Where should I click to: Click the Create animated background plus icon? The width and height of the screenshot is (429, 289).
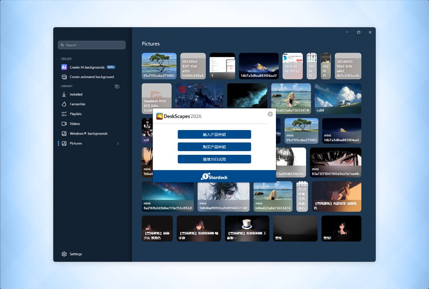pyautogui.click(x=64, y=77)
